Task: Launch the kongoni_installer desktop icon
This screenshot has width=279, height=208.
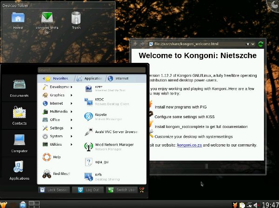Action: (x=47, y=22)
